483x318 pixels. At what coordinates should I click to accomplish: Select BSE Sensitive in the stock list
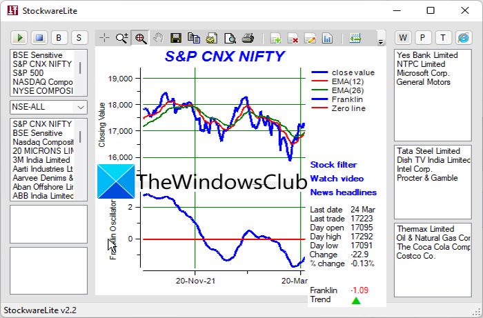37,133
